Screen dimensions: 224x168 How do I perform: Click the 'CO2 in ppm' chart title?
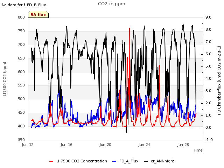(112, 4)
